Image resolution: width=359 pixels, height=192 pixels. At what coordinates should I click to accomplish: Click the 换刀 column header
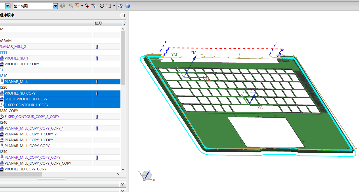pos(107,23)
